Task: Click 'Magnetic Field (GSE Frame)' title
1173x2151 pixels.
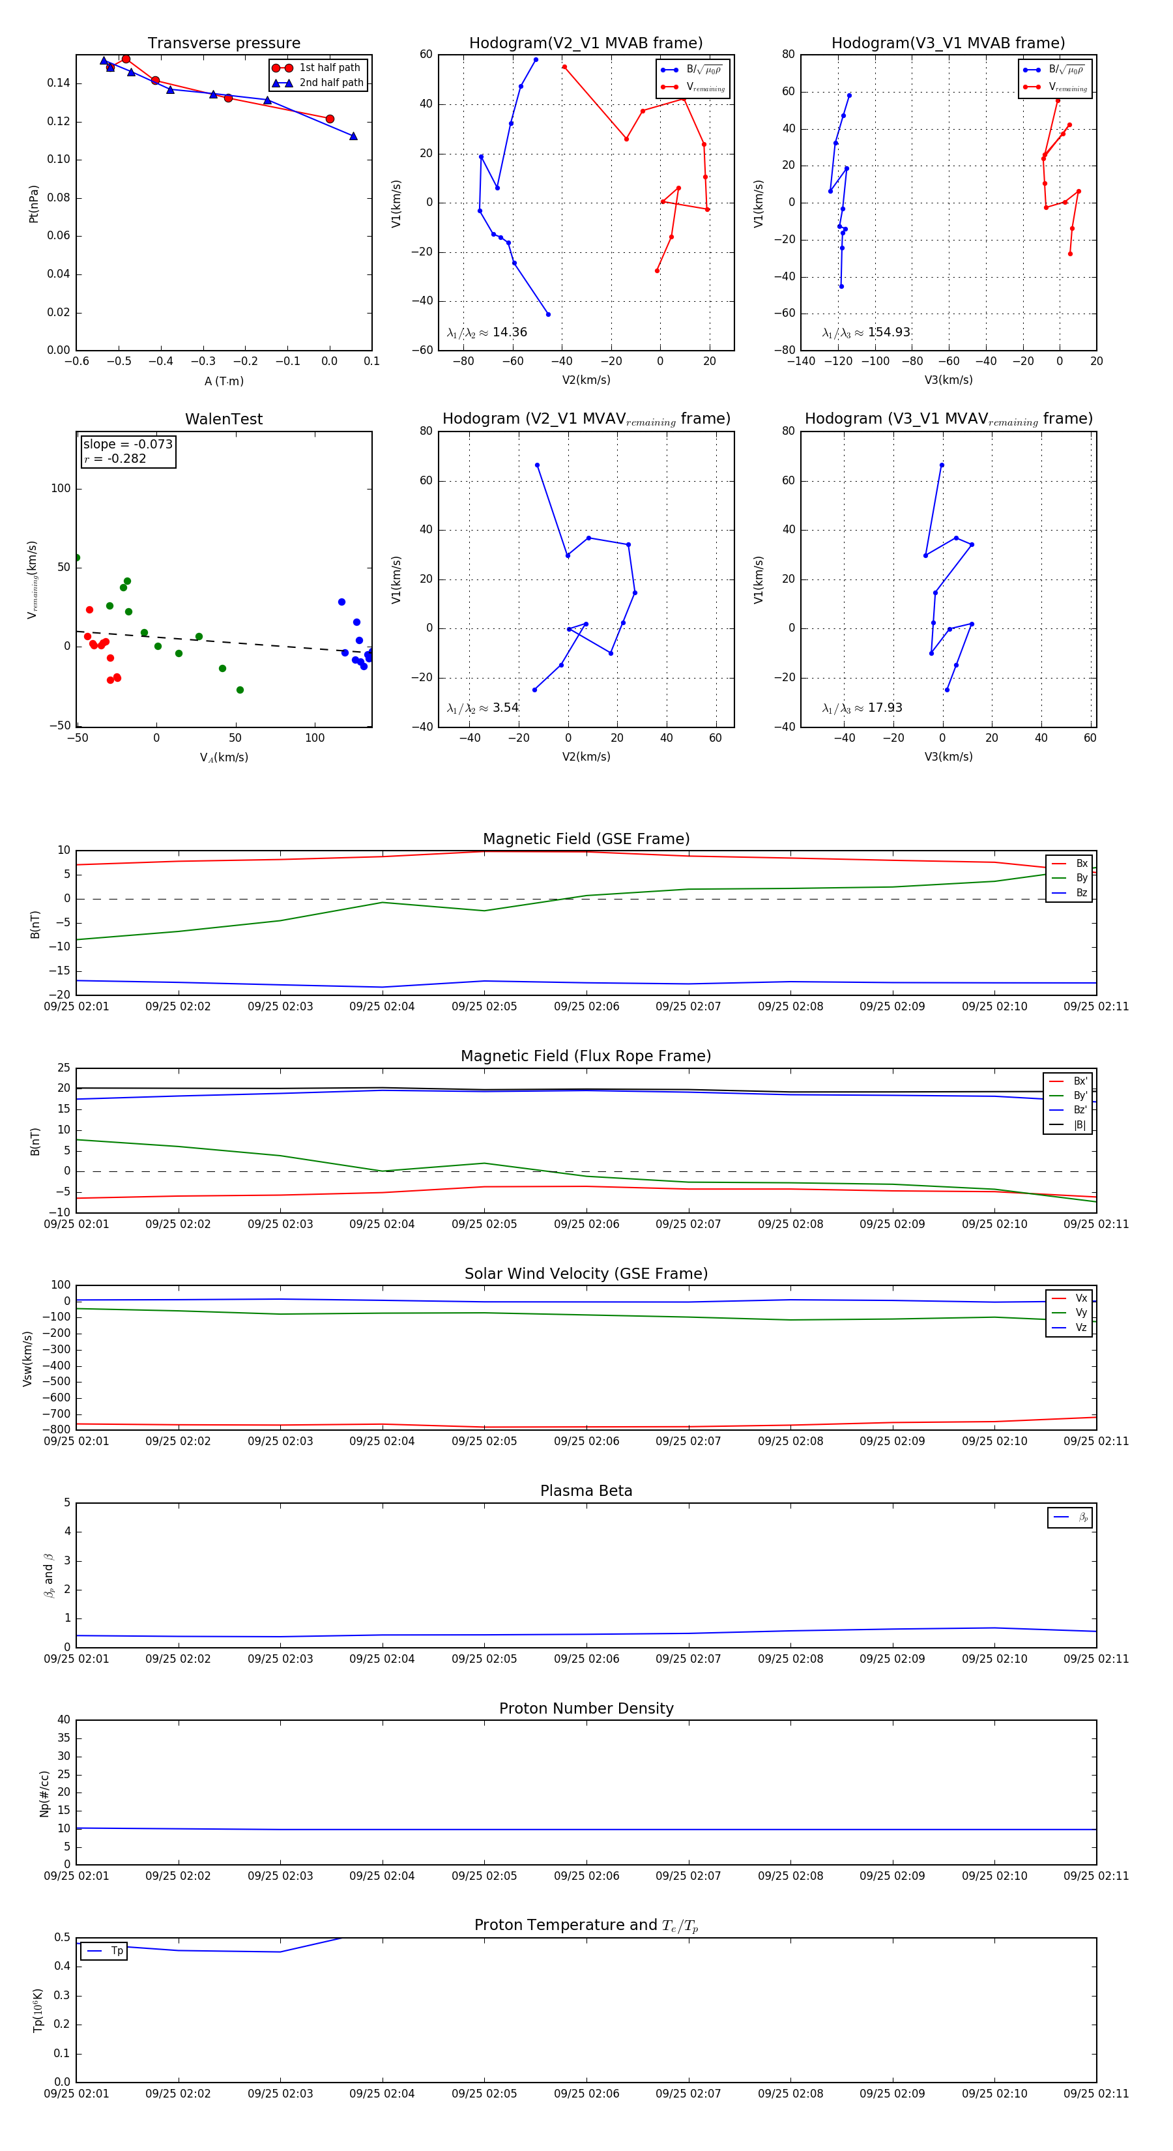Action: point(586,839)
